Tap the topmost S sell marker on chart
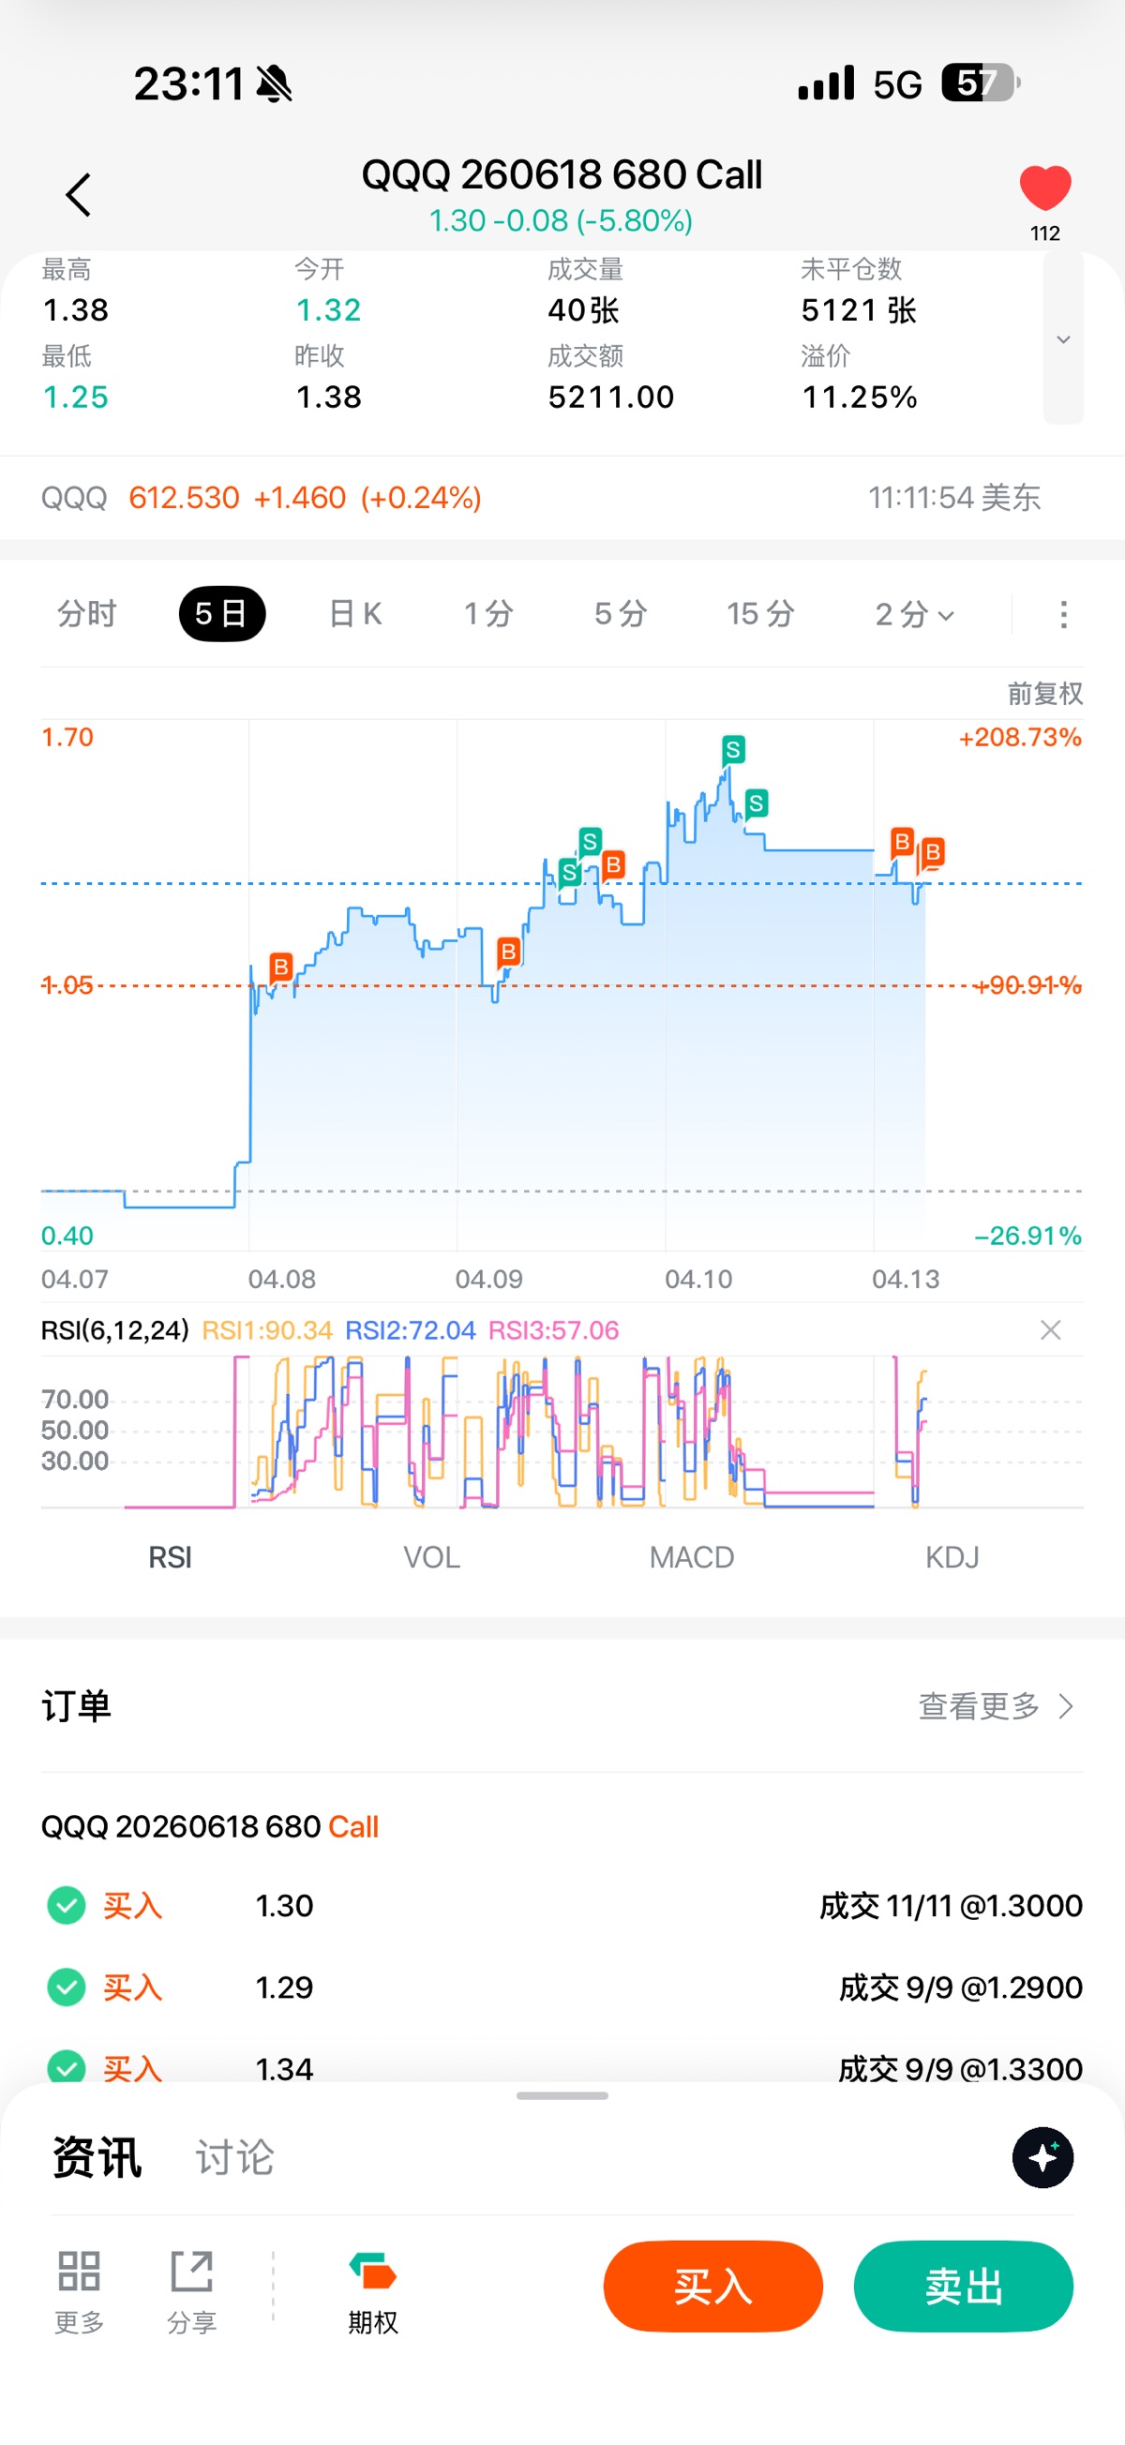The height and width of the screenshot is (2445, 1125). (732, 750)
